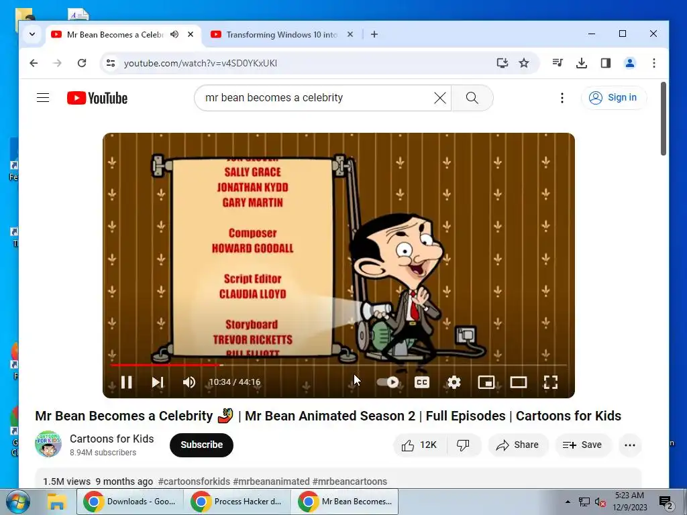Open the tab search dropdown arrow
Viewport: 687px width, 515px height.
(x=32, y=34)
